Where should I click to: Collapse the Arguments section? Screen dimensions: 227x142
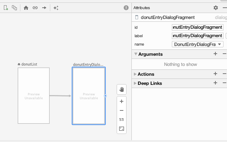click(x=136, y=54)
